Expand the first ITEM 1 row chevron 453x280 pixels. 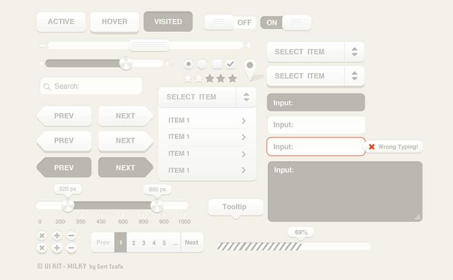(x=243, y=120)
